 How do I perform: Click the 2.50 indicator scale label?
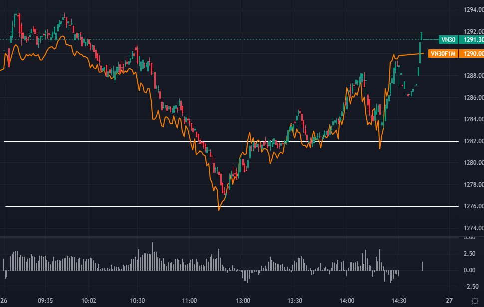point(469,254)
